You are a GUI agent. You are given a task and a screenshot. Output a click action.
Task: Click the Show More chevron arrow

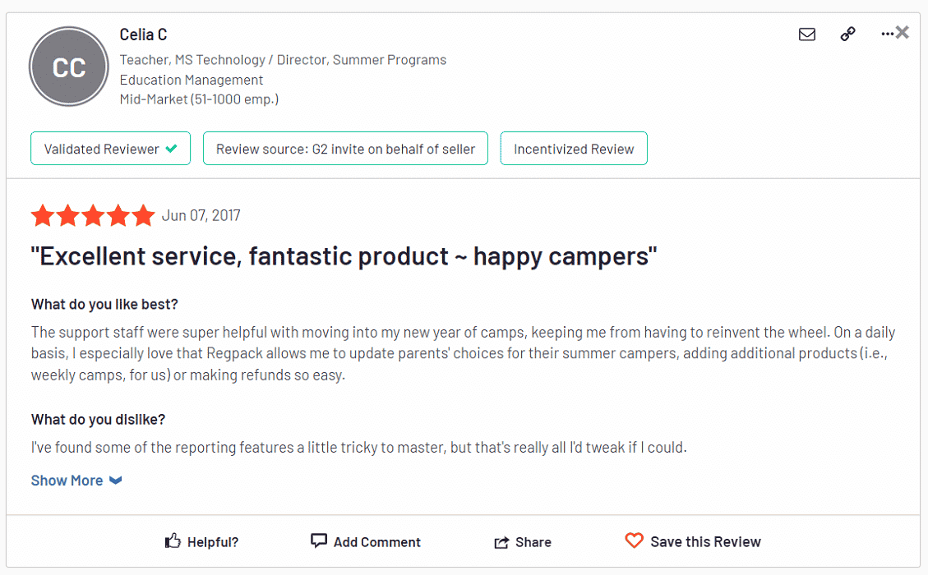coord(116,481)
